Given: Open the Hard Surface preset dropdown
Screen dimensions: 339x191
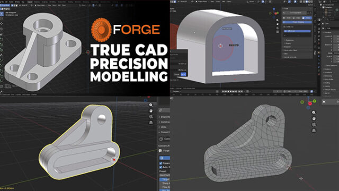Looking at the screenshot, I should 165,175.
